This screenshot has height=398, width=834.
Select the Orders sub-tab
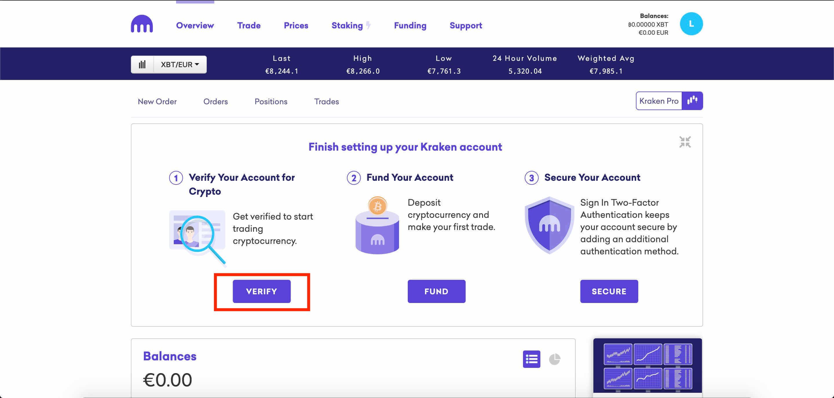click(215, 101)
